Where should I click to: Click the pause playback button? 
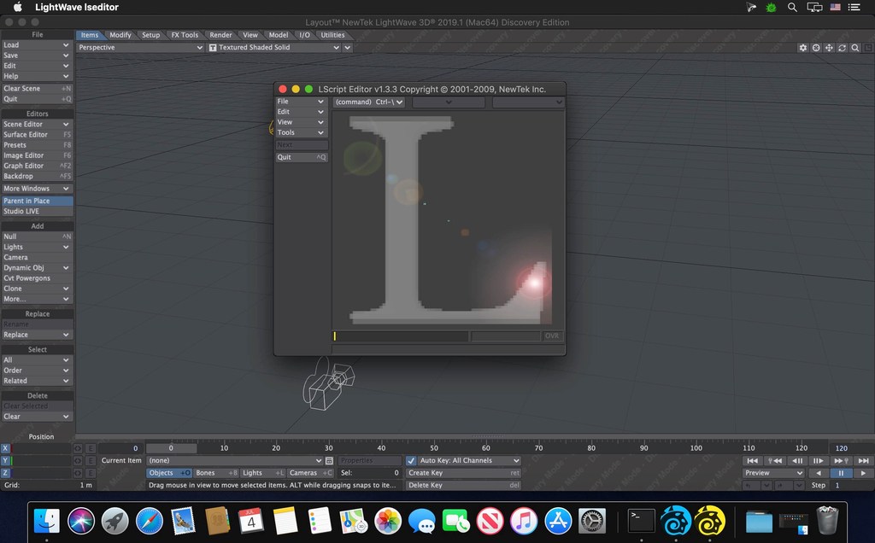[x=841, y=472]
